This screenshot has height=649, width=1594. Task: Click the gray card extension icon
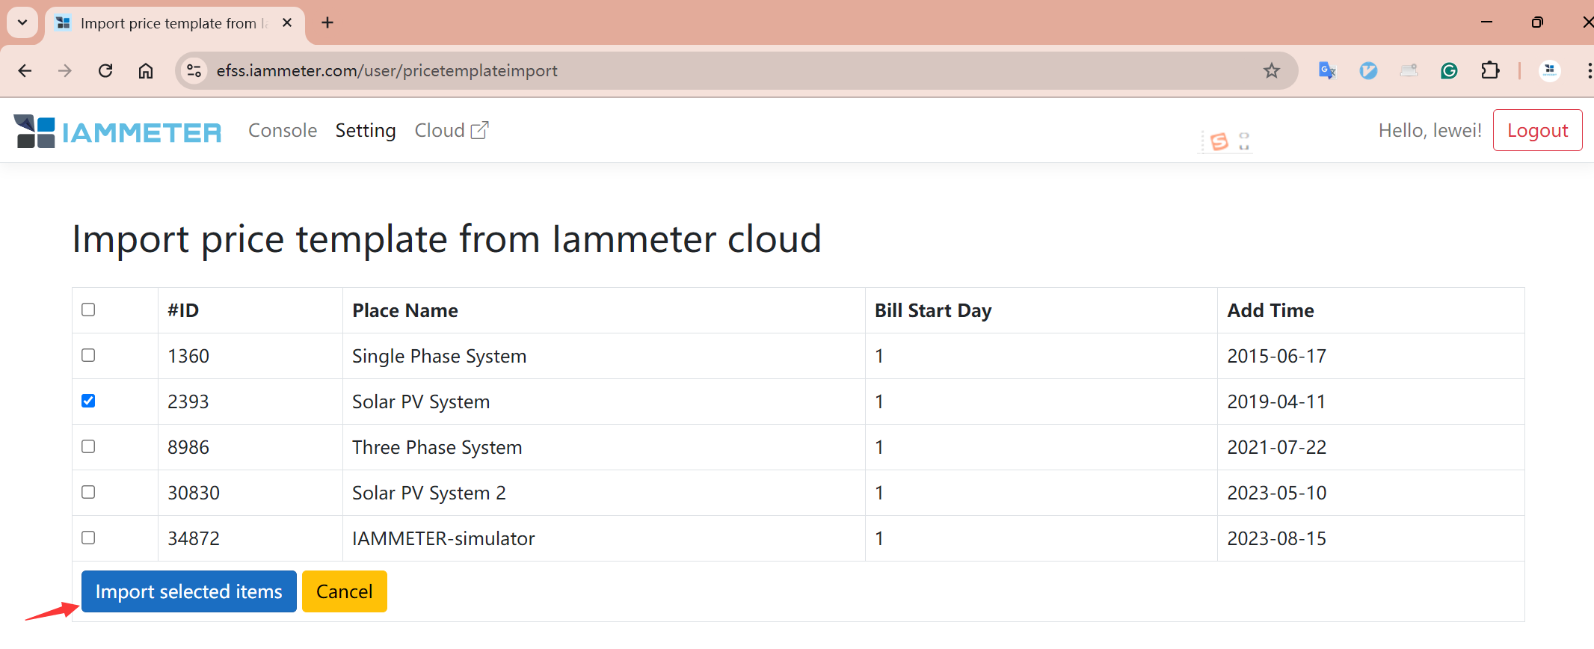1409,70
